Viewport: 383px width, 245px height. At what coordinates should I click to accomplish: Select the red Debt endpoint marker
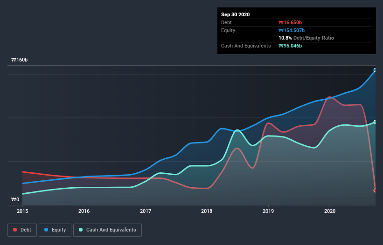point(375,191)
